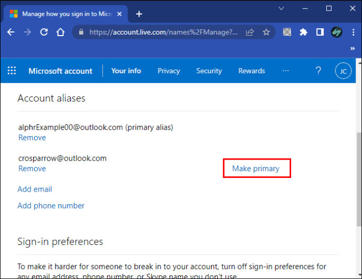Image resolution: width=362 pixels, height=279 pixels.
Task: Bookmark this page with the star icon
Action: (x=266, y=32)
